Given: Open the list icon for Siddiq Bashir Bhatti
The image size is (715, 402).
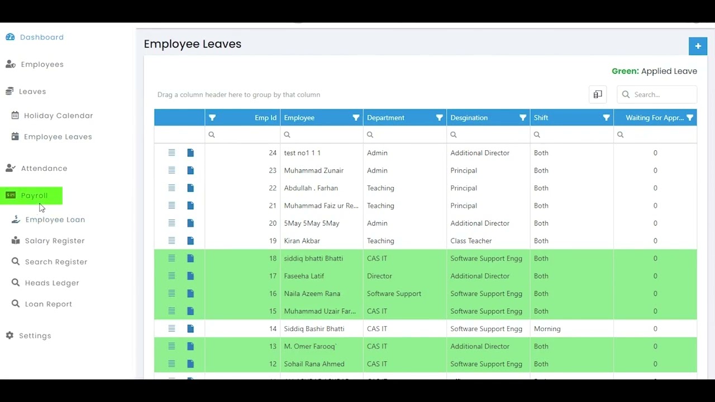Looking at the screenshot, I should coord(172,328).
